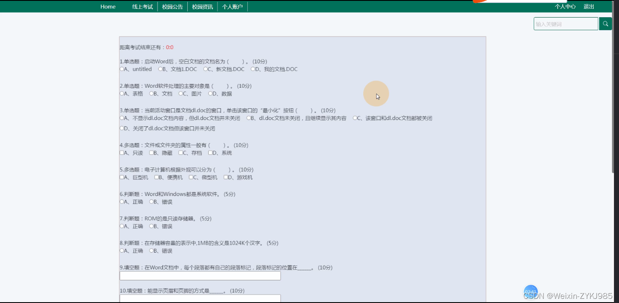
Task: Click the green search magnifier button
Action: (605, 24)
